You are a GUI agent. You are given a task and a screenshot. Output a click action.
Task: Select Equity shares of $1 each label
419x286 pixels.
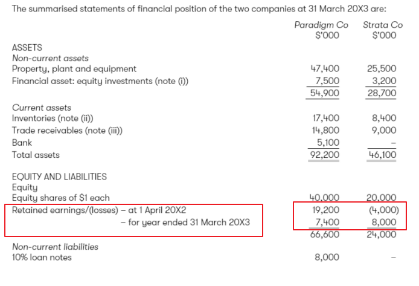click(x=61, y=198)
